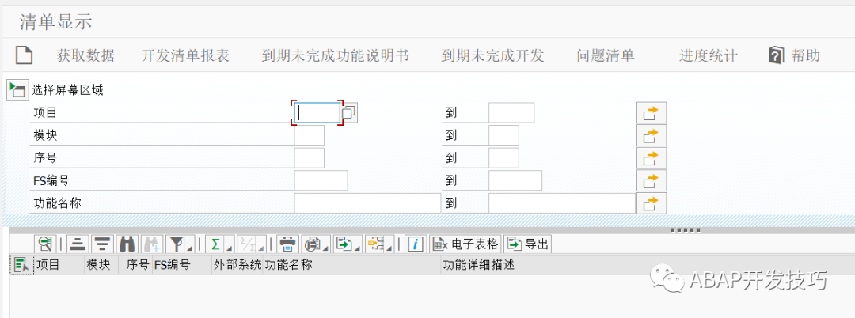
Task: Open multiple selection for 模块 row
Action: coord(652,135)
